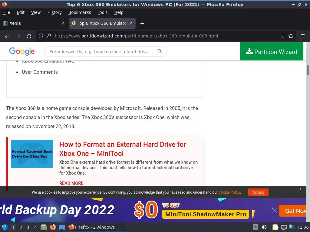This screenshot has width=310, height=232.
Task: Switch to virtual desktop 4
Action: [x=35, y=227]
